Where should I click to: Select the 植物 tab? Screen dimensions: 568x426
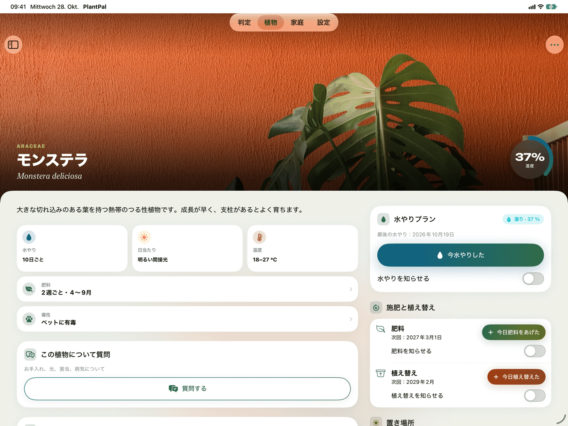tap(271, 23)
